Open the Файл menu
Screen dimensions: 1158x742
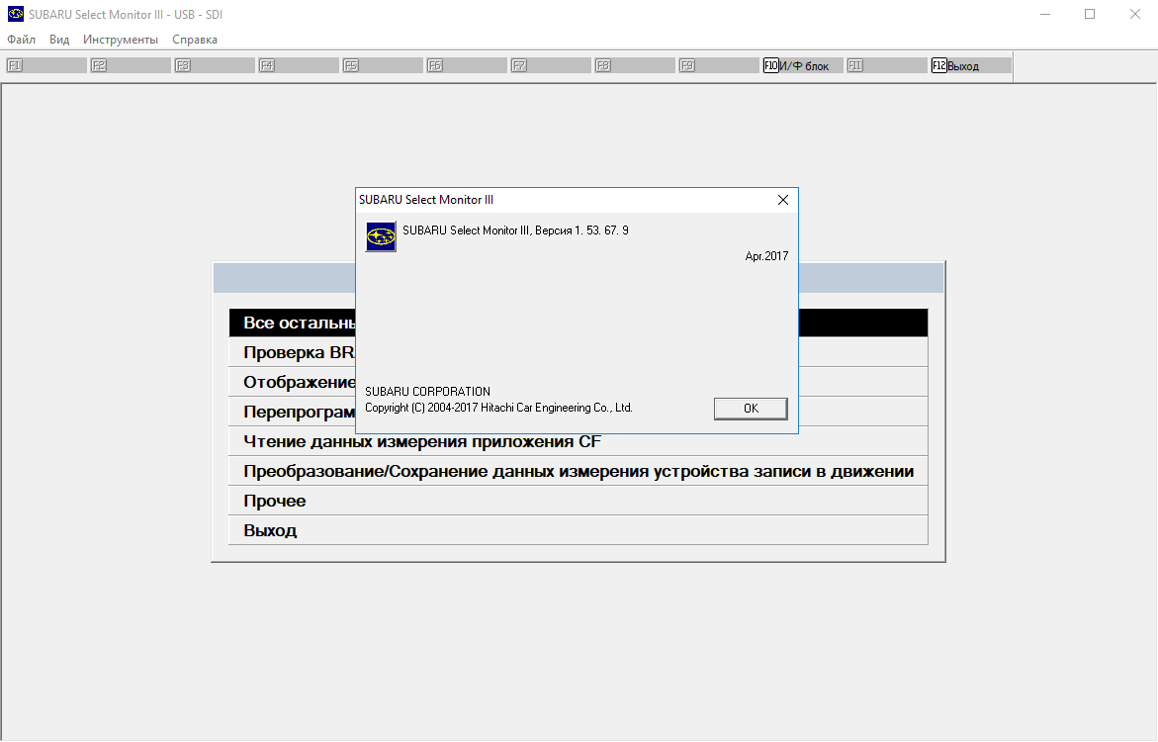[22, 40]
